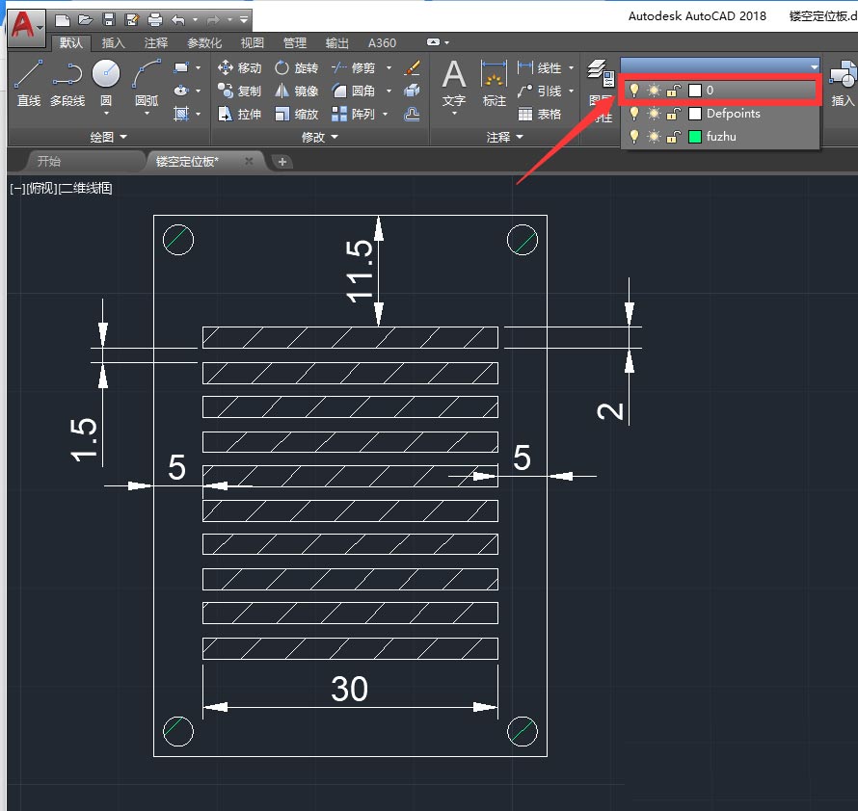Screen dimensions: 858x811
Task: Switch to the Insert (插入) ribbon tab
Action: coord(113,43)
